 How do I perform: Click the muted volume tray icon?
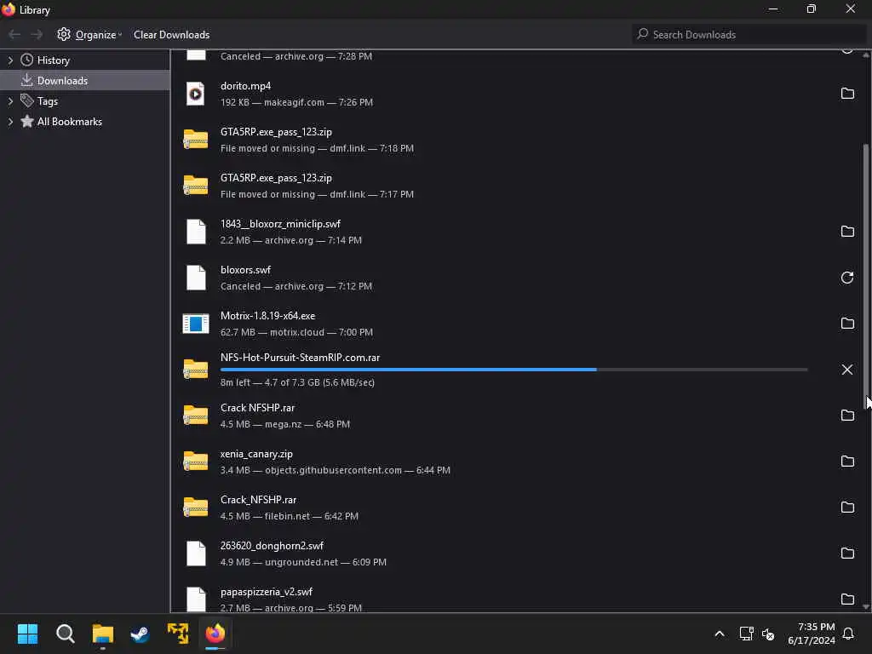tap(768, 634)
